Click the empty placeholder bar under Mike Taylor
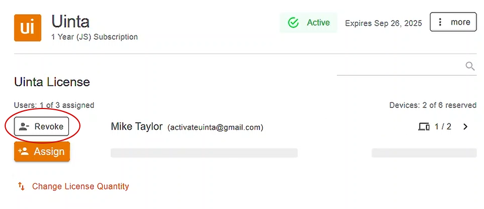The image size is (484, 209). tap(204, 153)
